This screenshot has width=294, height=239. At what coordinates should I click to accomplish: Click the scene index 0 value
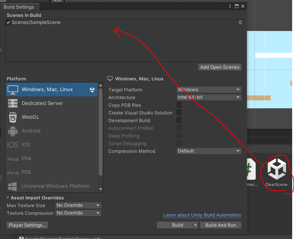pyautogui.click(x=240, y=22)
